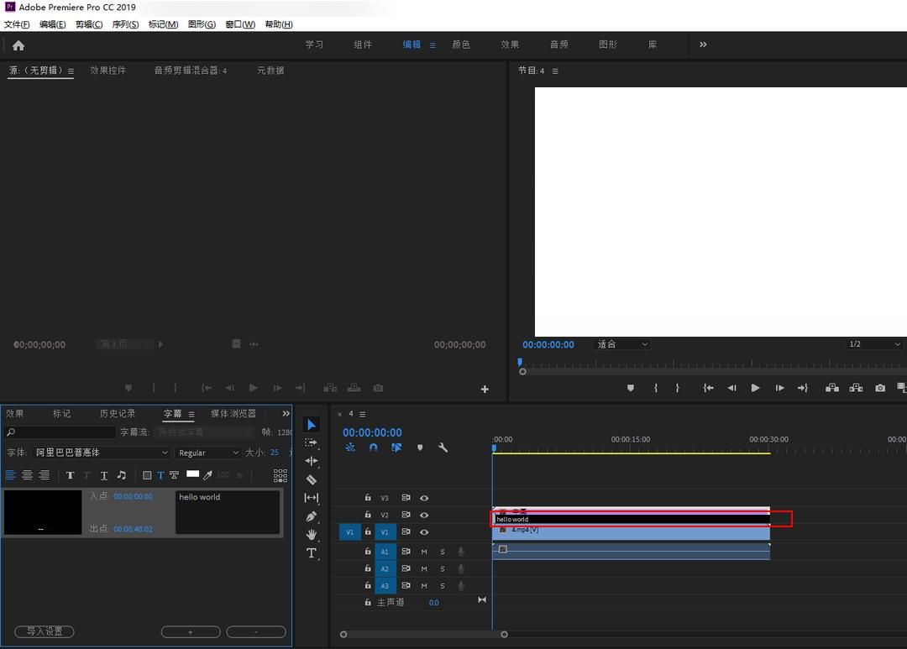Select the Pen tool in the tool palette
The image size is (907, 649).
coord(312,516)
